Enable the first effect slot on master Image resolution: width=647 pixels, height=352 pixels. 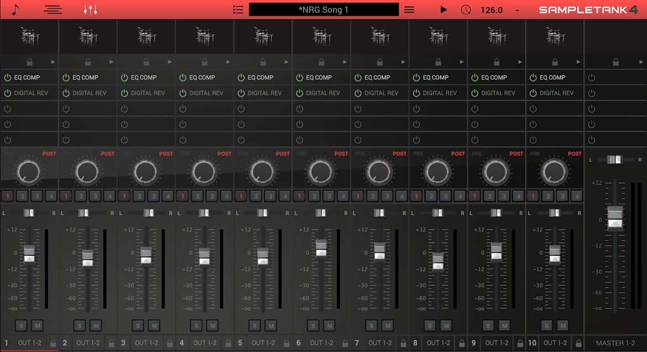tap(592, 77)
